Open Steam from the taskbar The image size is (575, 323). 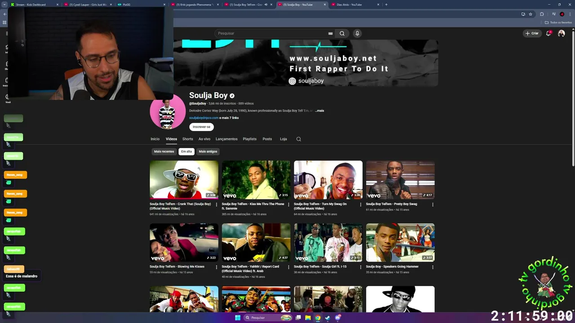tap(327, 318)
